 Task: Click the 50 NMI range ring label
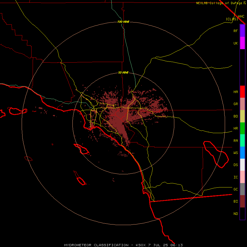[123, 73]
